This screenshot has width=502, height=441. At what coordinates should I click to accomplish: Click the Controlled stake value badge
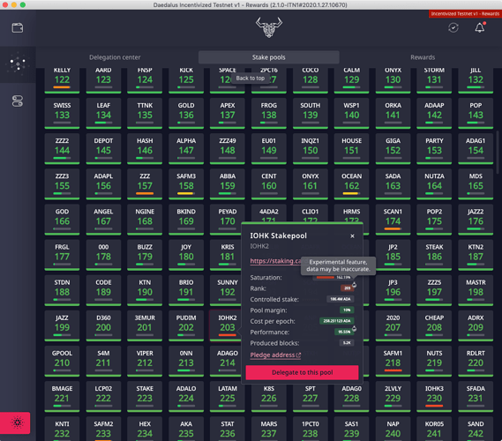(341, 299)
